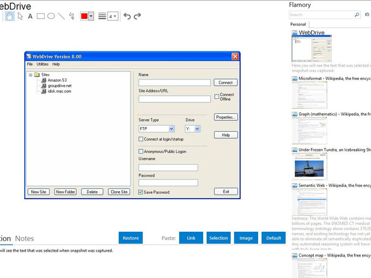Click the WebDrive snapshot title icon
The image size is (371, 278).
pyautogui.click(x=295, y=33)
